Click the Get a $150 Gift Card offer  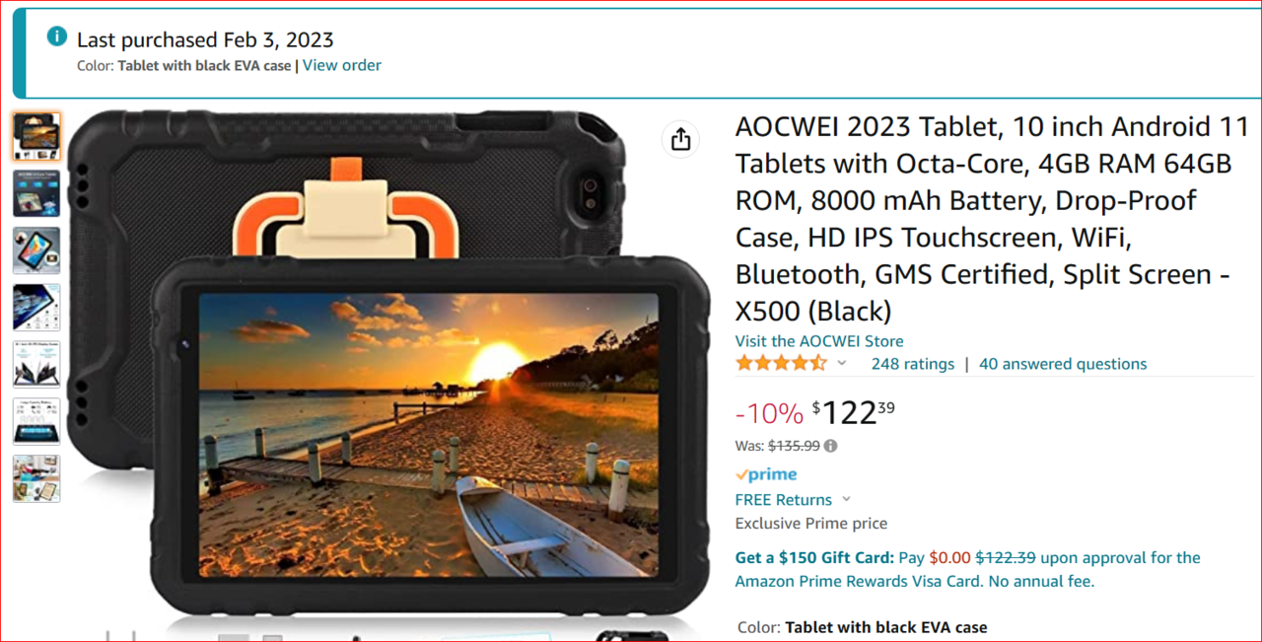[x=815, y=557]
